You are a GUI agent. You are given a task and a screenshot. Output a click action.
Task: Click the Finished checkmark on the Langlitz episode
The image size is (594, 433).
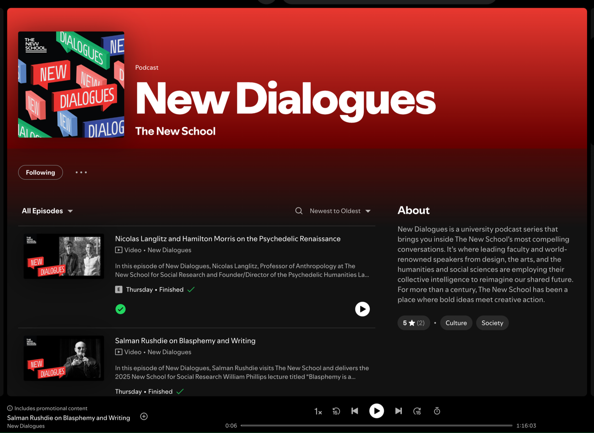click(x=191, y=289)
